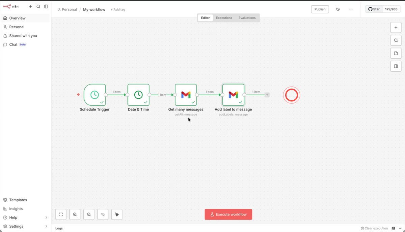The height and width of the screenshot is (232, 405).
Task: Open the three-dot options menu
Action: pyautogui.click(x=351, y=9)
